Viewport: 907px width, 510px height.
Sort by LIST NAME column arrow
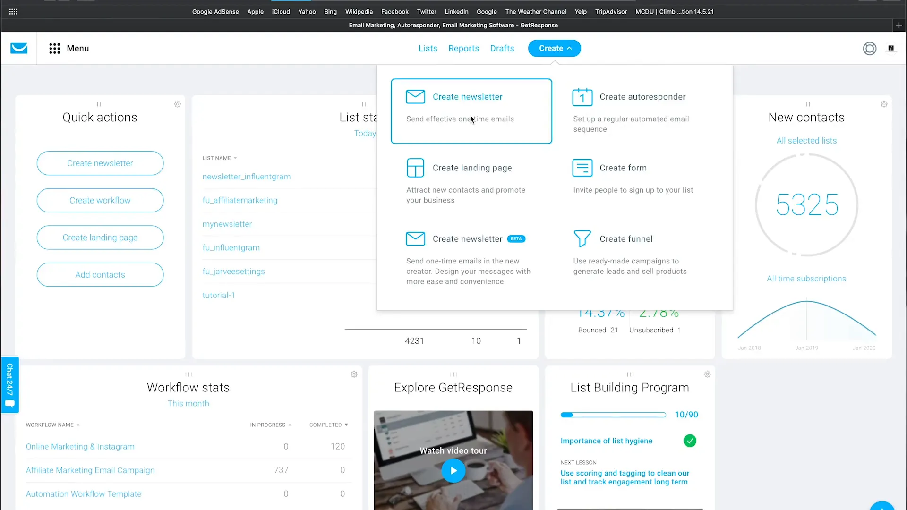point(235,158)
